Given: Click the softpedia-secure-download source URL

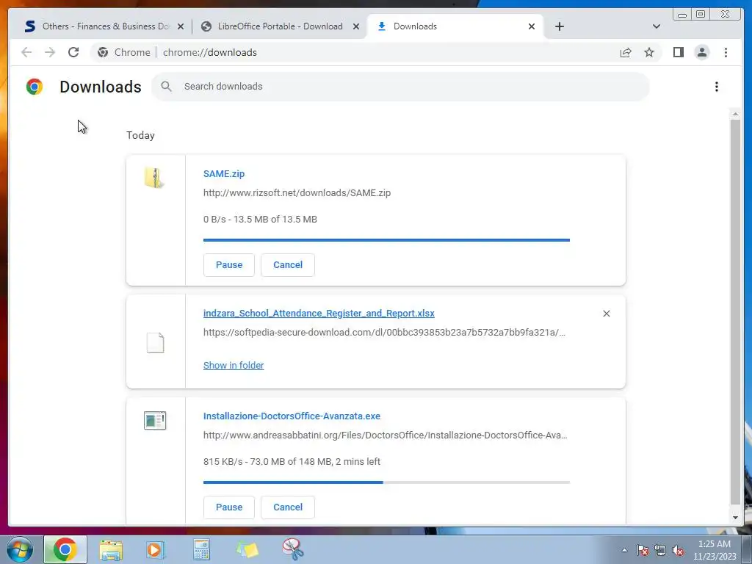Looking at the screenshot, I should (x=384, y=333).
